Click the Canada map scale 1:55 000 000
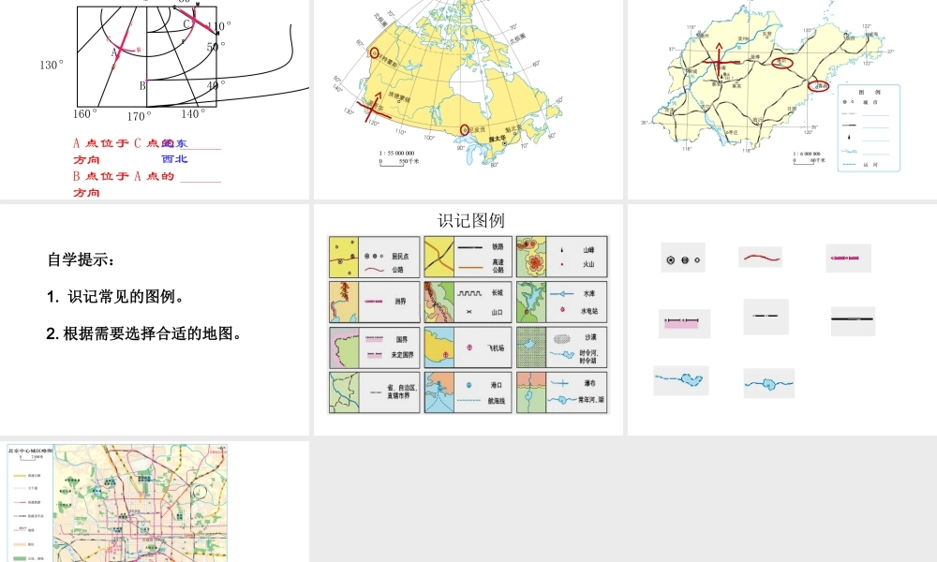The width and height of the screenshot is (937, 562). [396, 153]
